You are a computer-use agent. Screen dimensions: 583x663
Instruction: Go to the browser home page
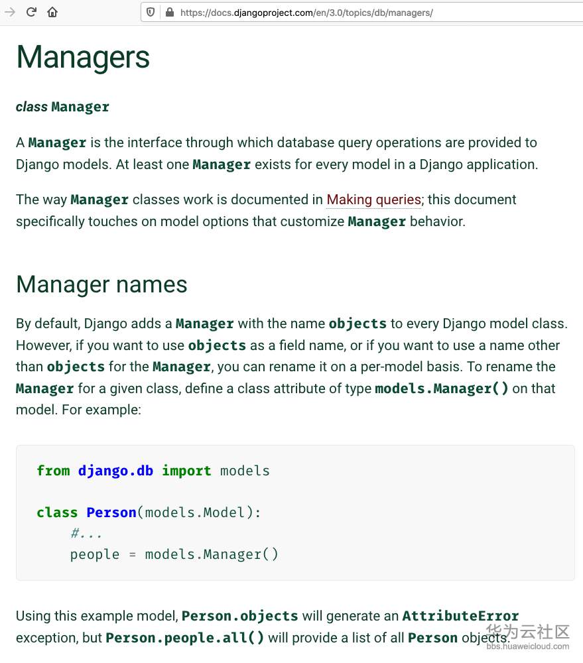pyautogui.click(x=52, y=12)
